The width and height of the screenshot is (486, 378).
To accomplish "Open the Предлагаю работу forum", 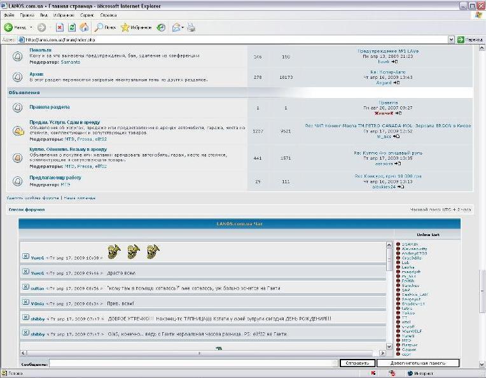I will (x=55, y=178).
